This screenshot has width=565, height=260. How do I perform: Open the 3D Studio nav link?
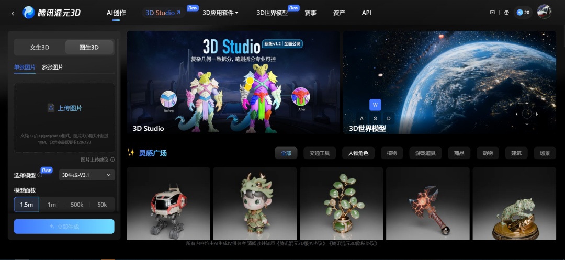pyautogui.click(x=163, y=13)
